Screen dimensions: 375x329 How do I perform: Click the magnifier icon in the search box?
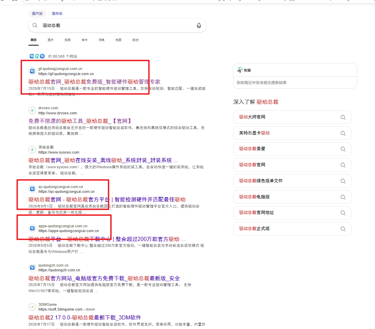[x=35, y=25]
